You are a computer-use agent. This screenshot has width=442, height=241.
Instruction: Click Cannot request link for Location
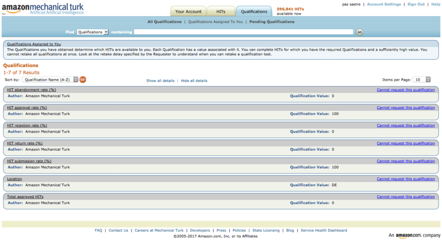(406, 179)
